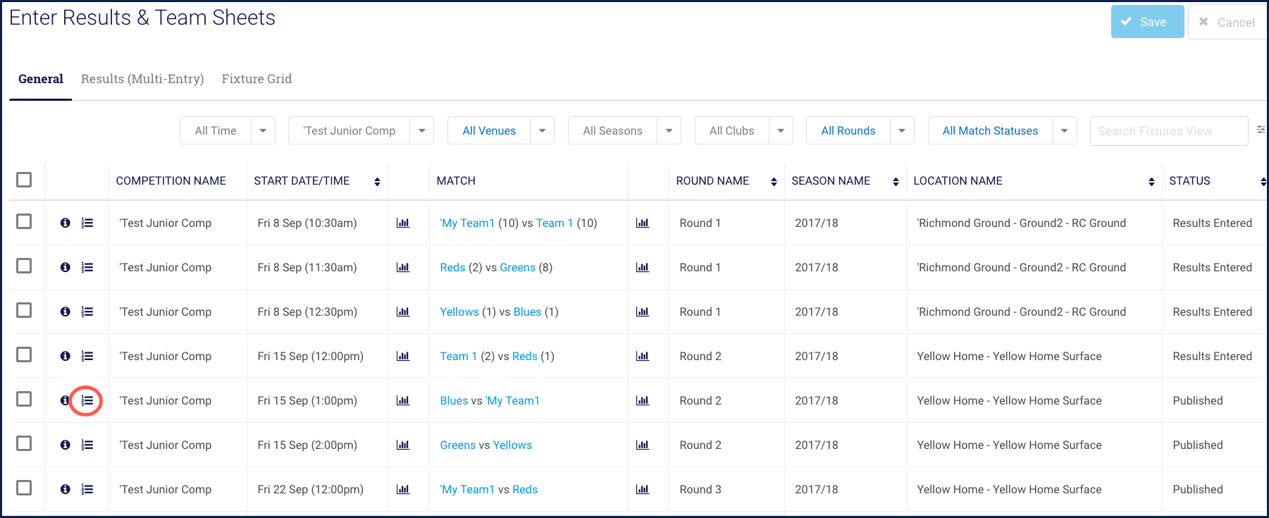Open info icon for 'My Team1 vs Reds row
The image size is (1269, 518).
tap(66, 489)
